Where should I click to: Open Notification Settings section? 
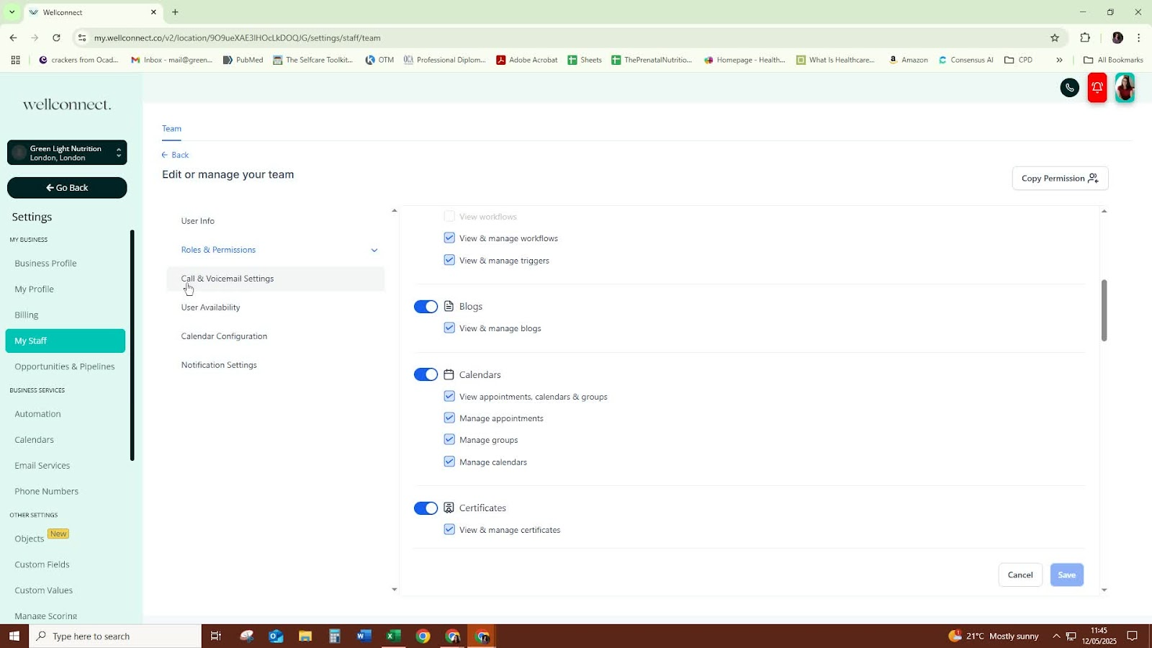click(219, 365)
